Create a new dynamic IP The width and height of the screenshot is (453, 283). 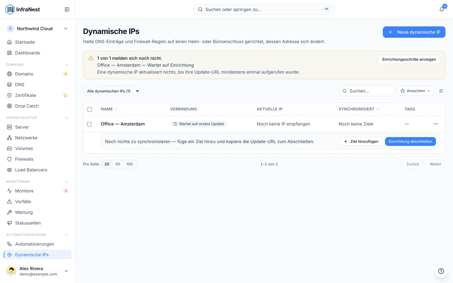[x=414, y=32]
